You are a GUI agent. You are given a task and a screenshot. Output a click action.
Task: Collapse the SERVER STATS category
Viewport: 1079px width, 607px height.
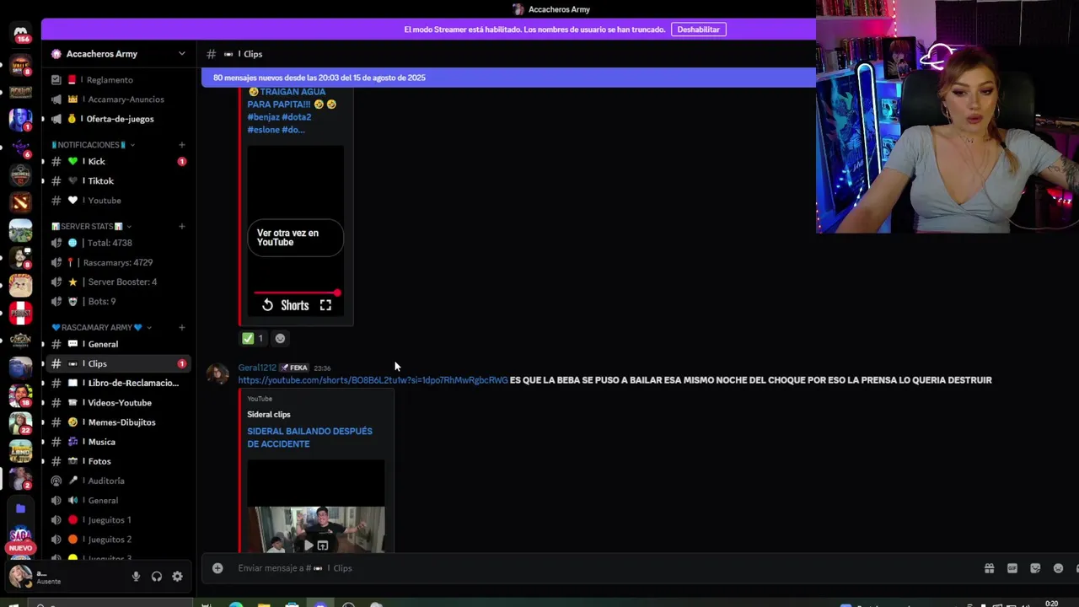(x=92, y=226)
